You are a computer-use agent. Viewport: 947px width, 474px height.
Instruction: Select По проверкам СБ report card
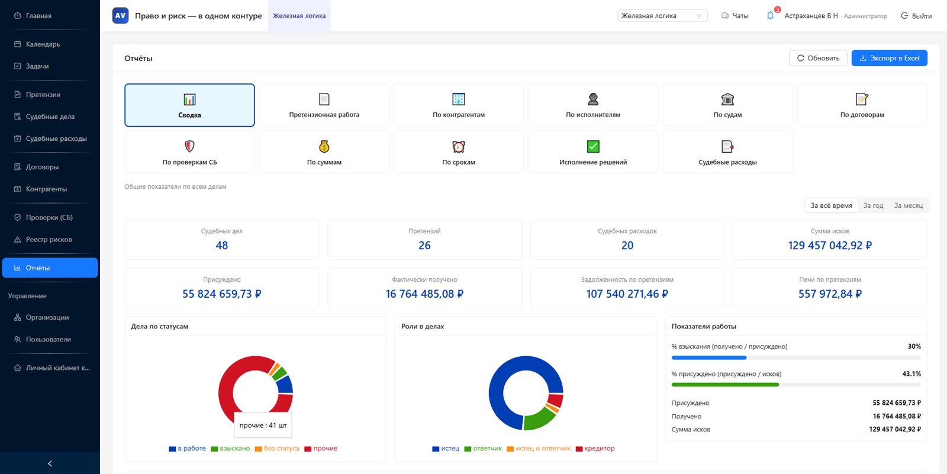pyautogui.click(x=189, y=152)
